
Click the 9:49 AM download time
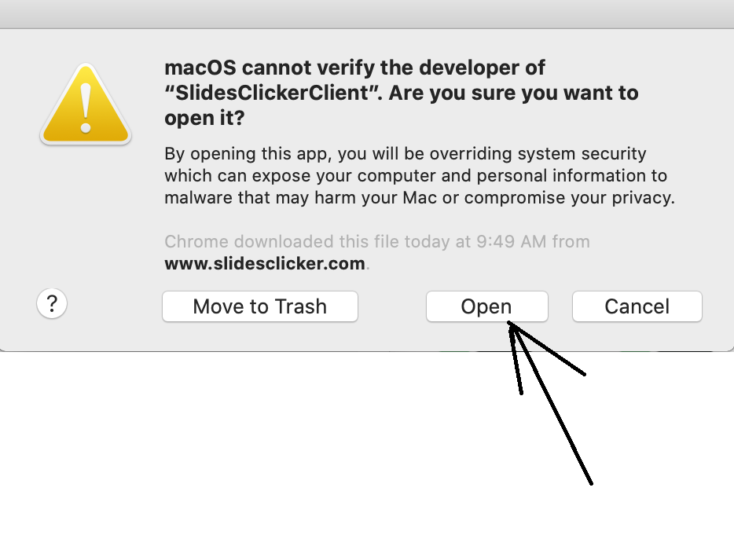(x=512, y=242)
